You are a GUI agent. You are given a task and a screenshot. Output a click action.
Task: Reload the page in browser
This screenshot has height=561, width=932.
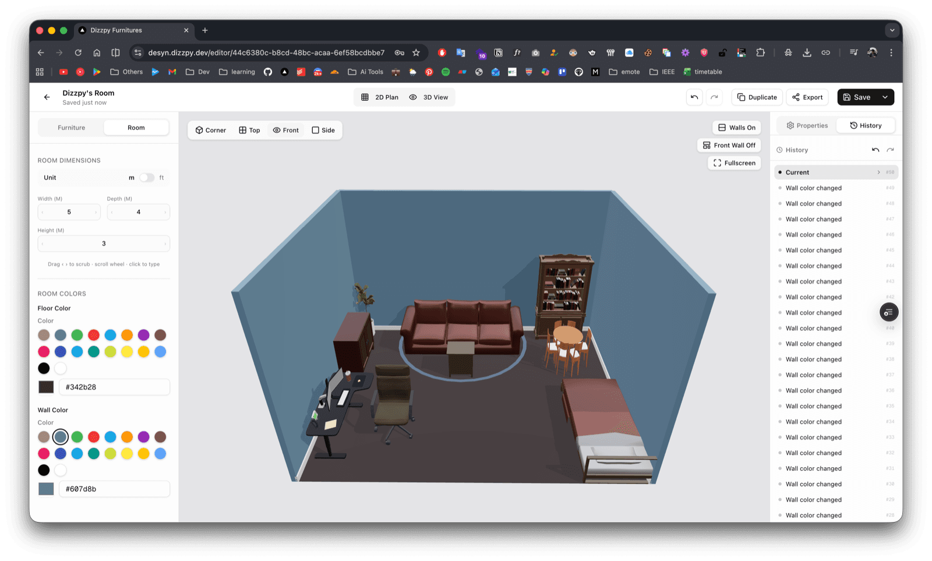(x=78, y=52)
